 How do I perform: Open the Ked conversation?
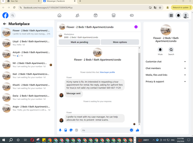[x=27, y=76]
